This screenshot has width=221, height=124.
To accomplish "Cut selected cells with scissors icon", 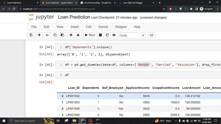I will 48,35.
